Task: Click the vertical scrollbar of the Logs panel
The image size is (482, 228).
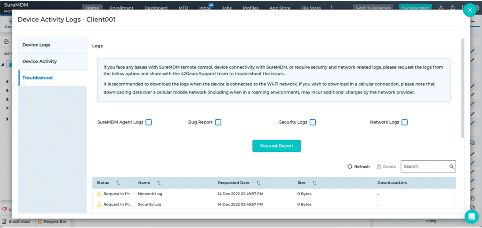Action: coord(463,88)
